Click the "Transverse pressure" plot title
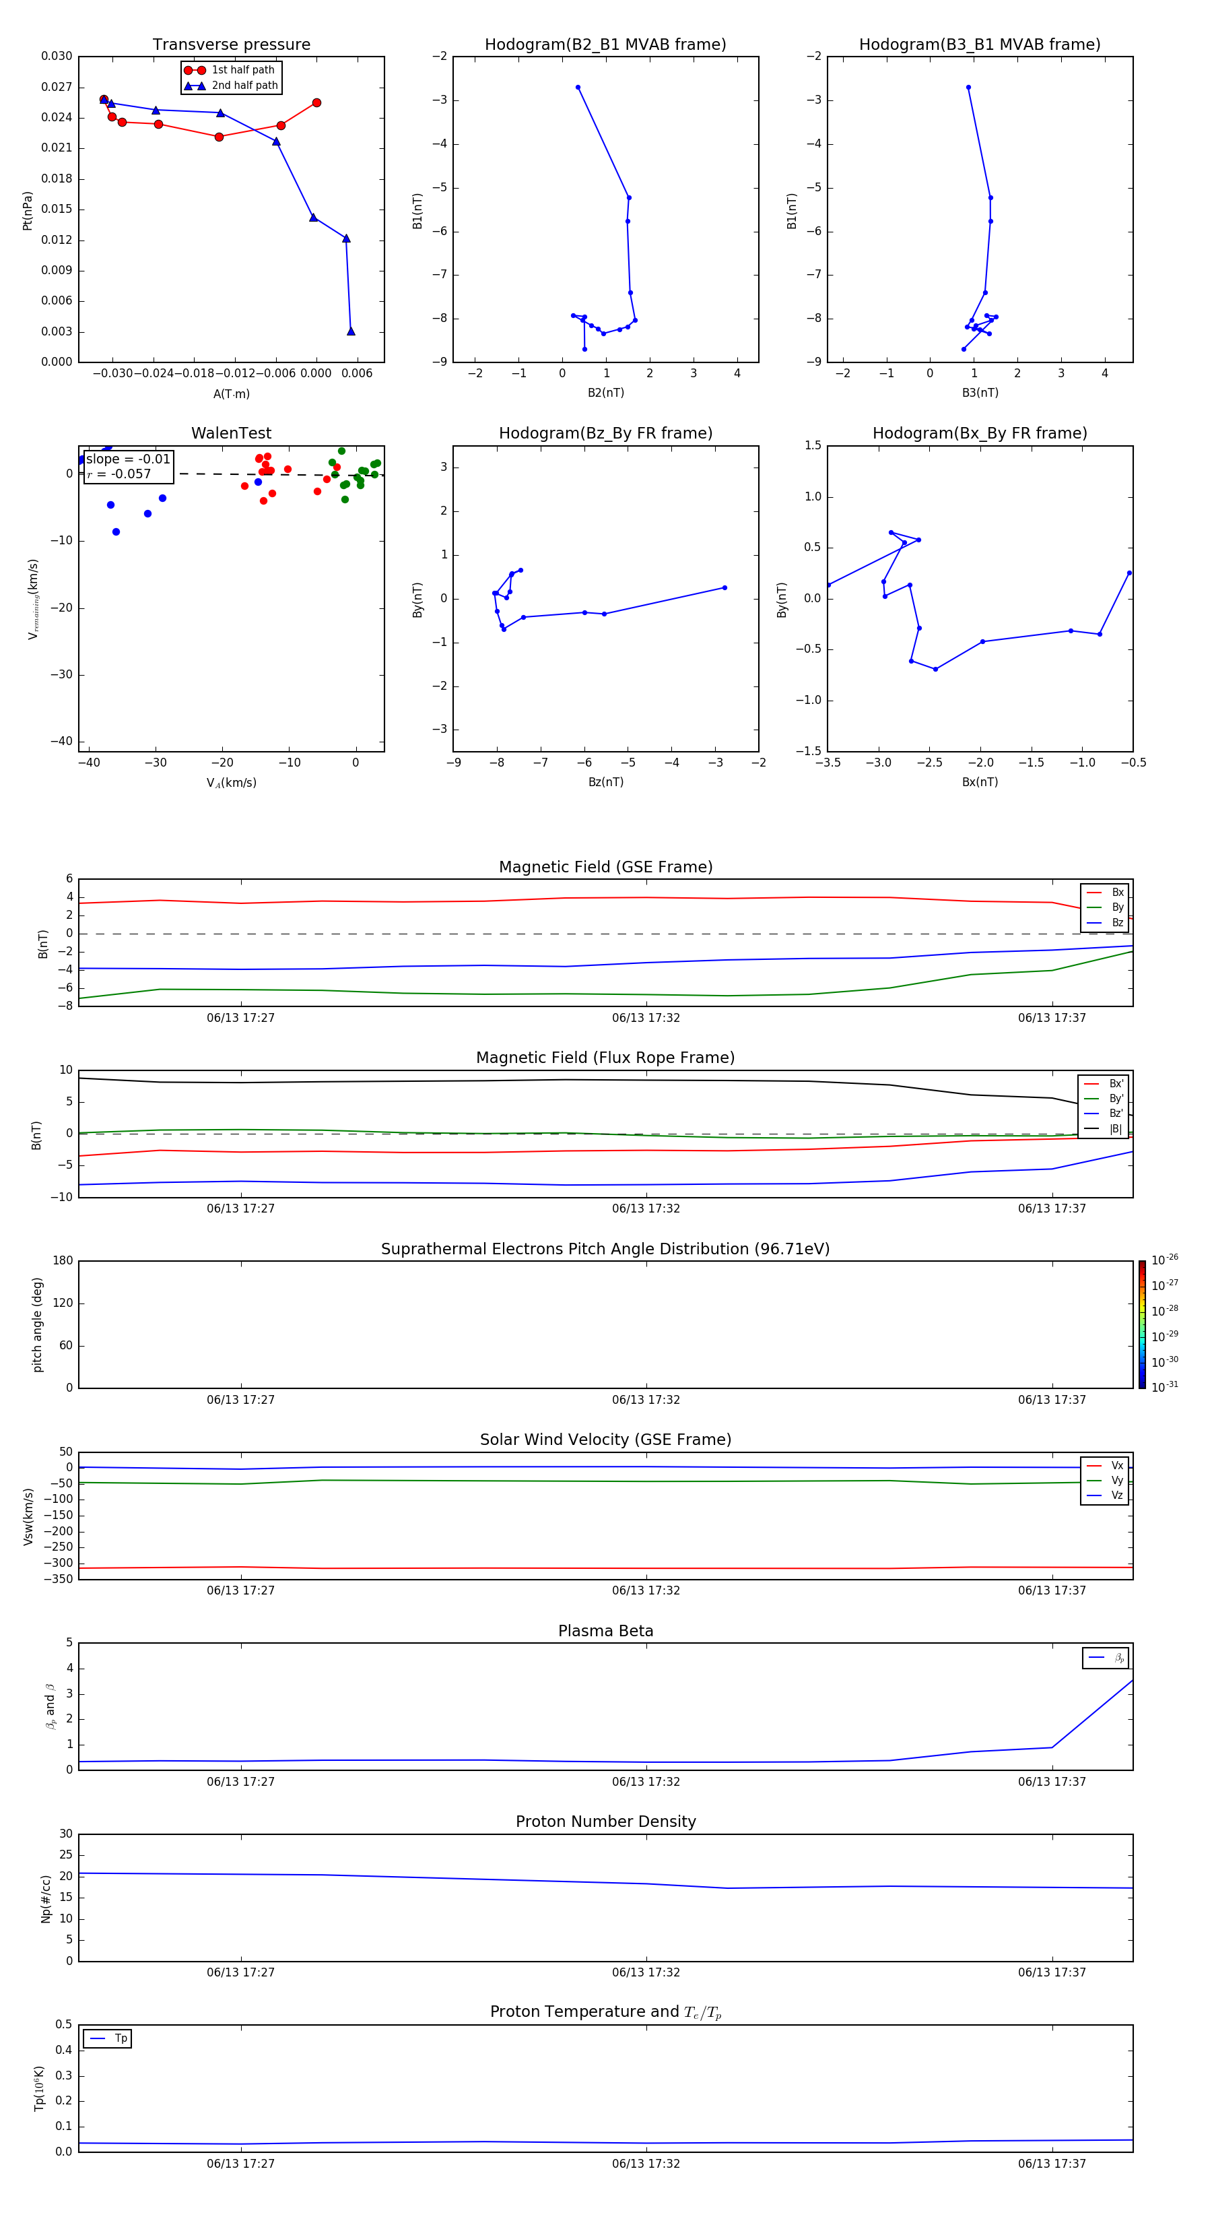Image resolution: width=1212 pixels, height=2223 pixels. [231, 45]
